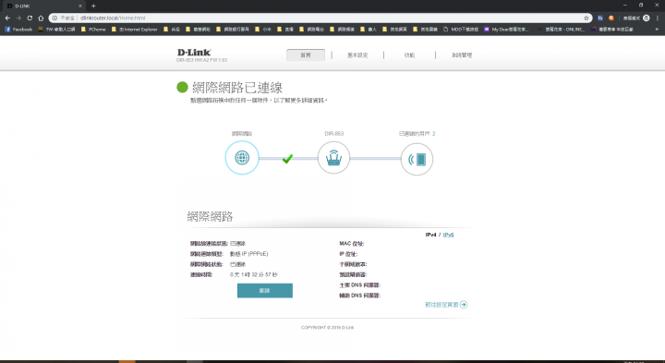Click the DIR-853 HW:A2 FW:1.03 version text

[202, 60]
